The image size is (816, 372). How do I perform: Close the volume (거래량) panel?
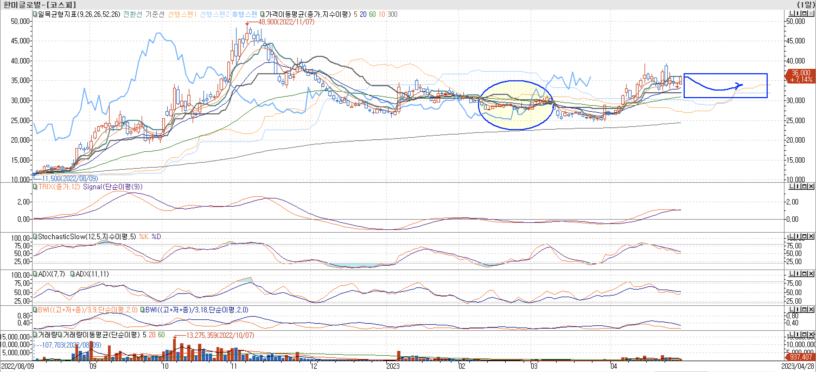(x=811, y=335)
